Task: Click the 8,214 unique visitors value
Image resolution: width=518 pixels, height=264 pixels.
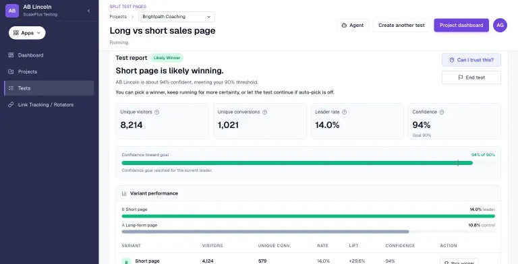Action: pos(132,125)
